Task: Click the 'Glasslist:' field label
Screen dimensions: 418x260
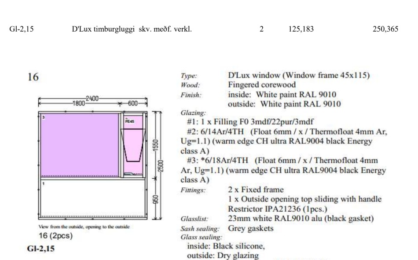Action: 194,219
